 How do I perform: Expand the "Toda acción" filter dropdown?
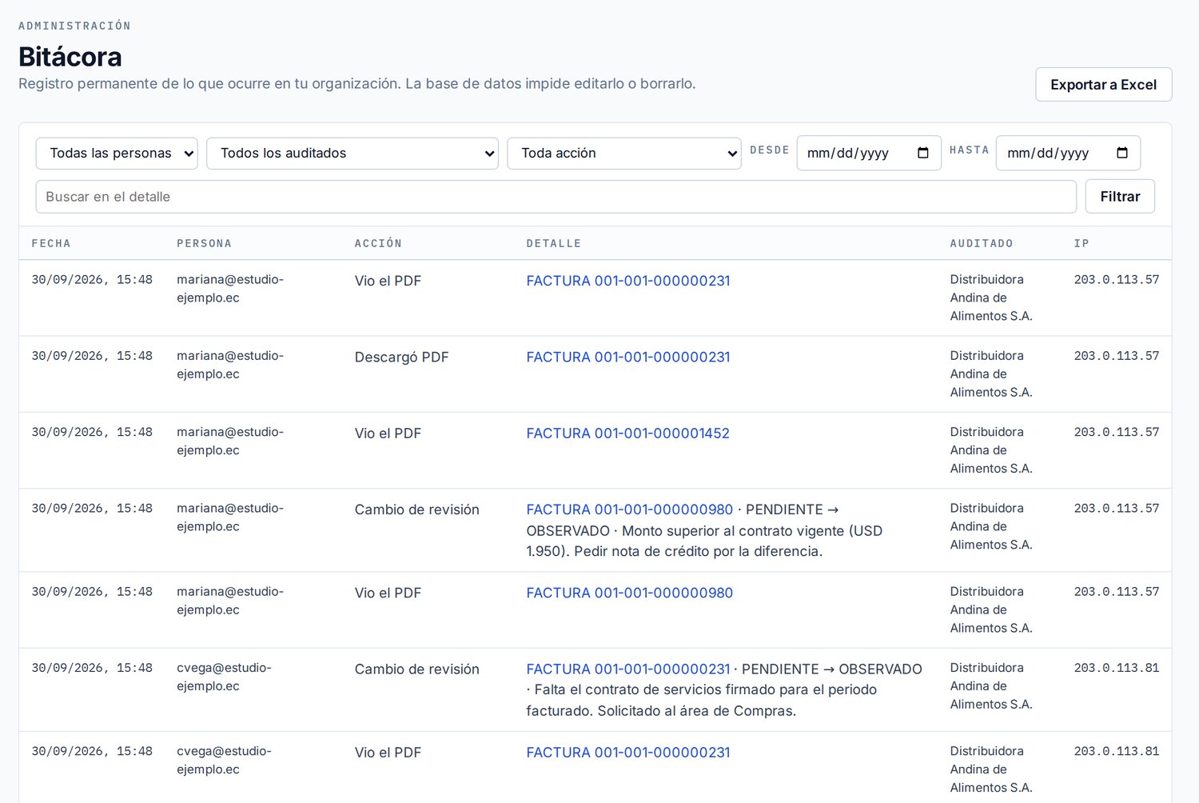click(624, 153)
